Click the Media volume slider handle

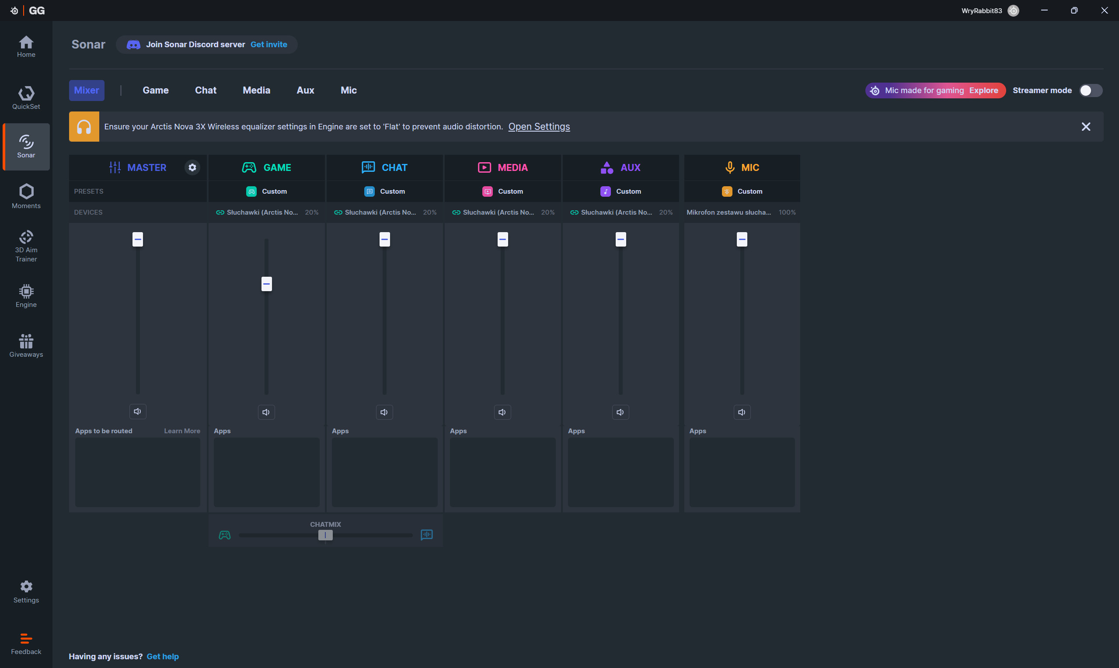(502, 240)
